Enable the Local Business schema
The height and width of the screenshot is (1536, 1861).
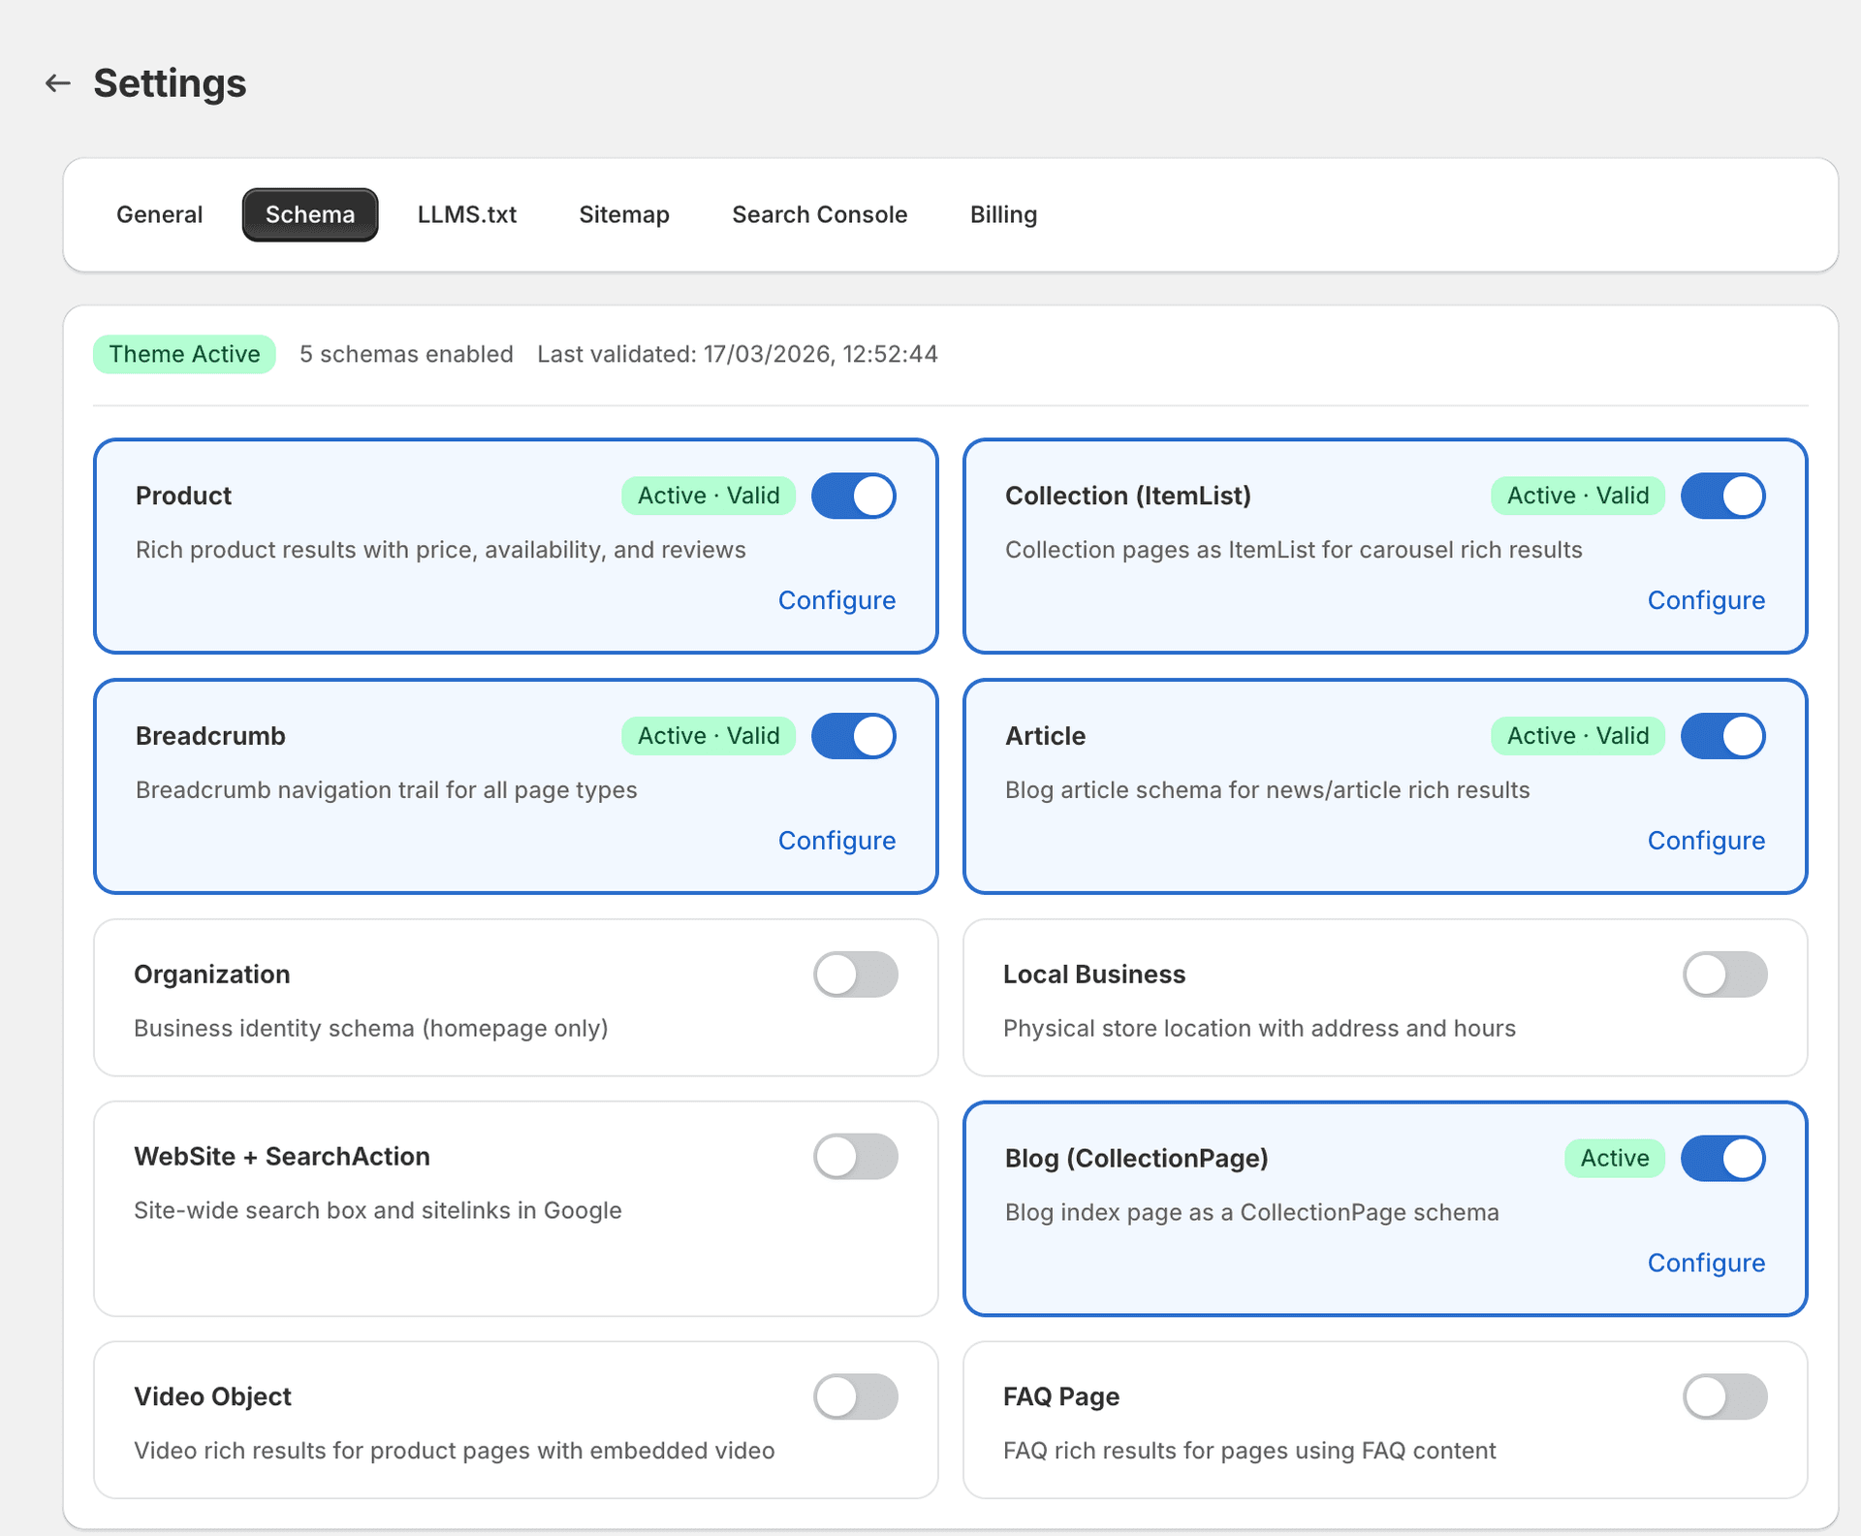click(x=1724, y=975)
